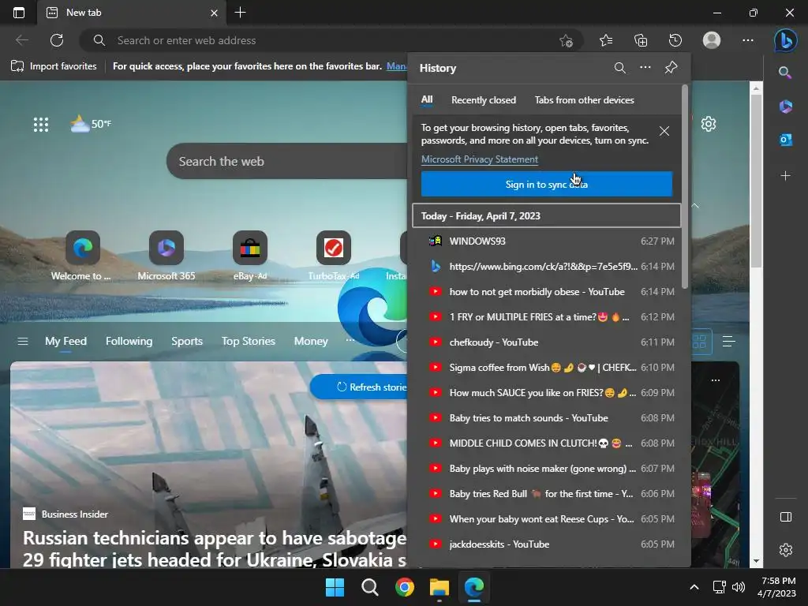Open 'jackdoesskits - YouTube' history entry
Screen dimensions: 808x606
tap(546, 544)
